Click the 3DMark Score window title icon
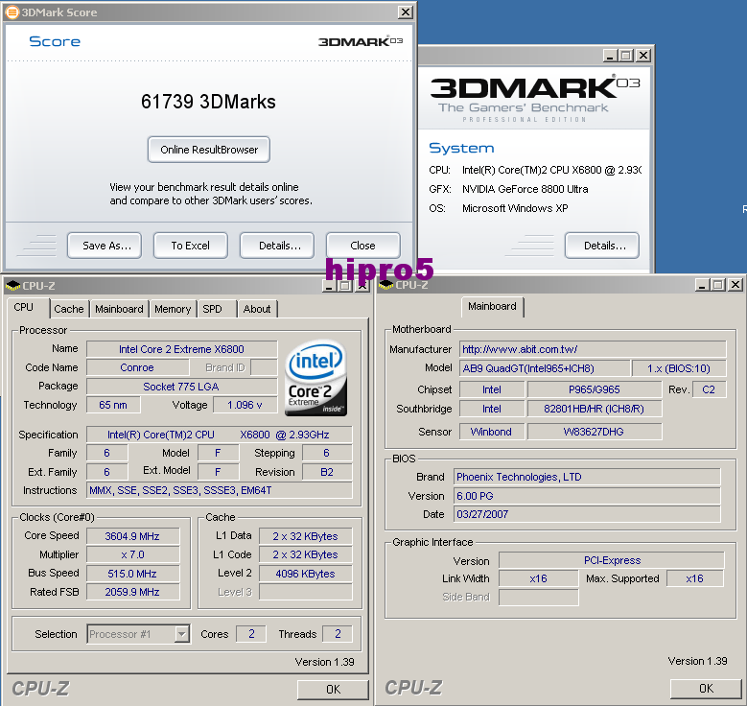Screen dimensions: 747x706 12,12
